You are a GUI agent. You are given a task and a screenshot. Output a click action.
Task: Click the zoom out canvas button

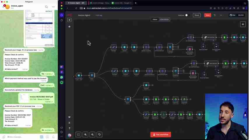tap(92, 134)
